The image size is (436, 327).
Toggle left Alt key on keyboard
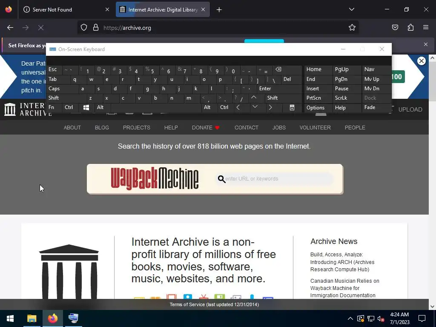(x=102, y=107)
